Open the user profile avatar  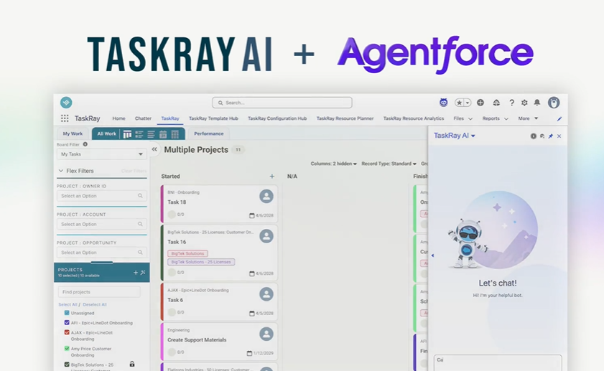(x=554, y=103)
